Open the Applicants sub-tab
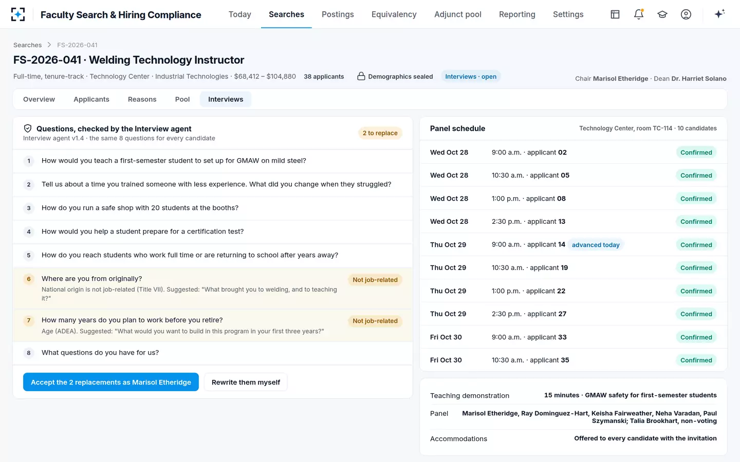The height and width of the screenshot is (462, 740). click(x=91, y=99)
